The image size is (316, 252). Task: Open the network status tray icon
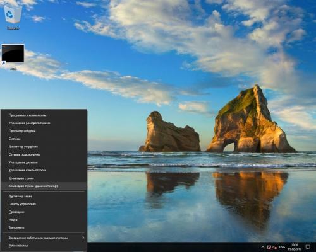pos(269,247)
